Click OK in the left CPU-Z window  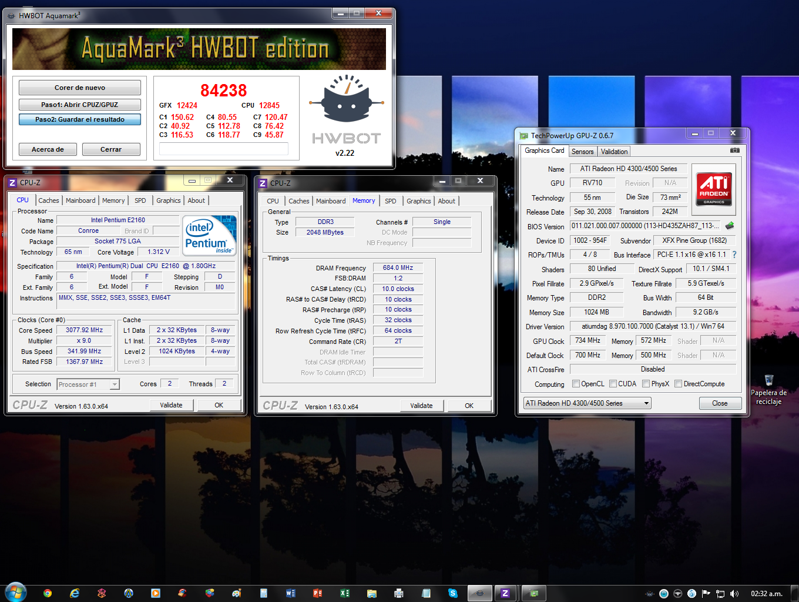(219, 405)
